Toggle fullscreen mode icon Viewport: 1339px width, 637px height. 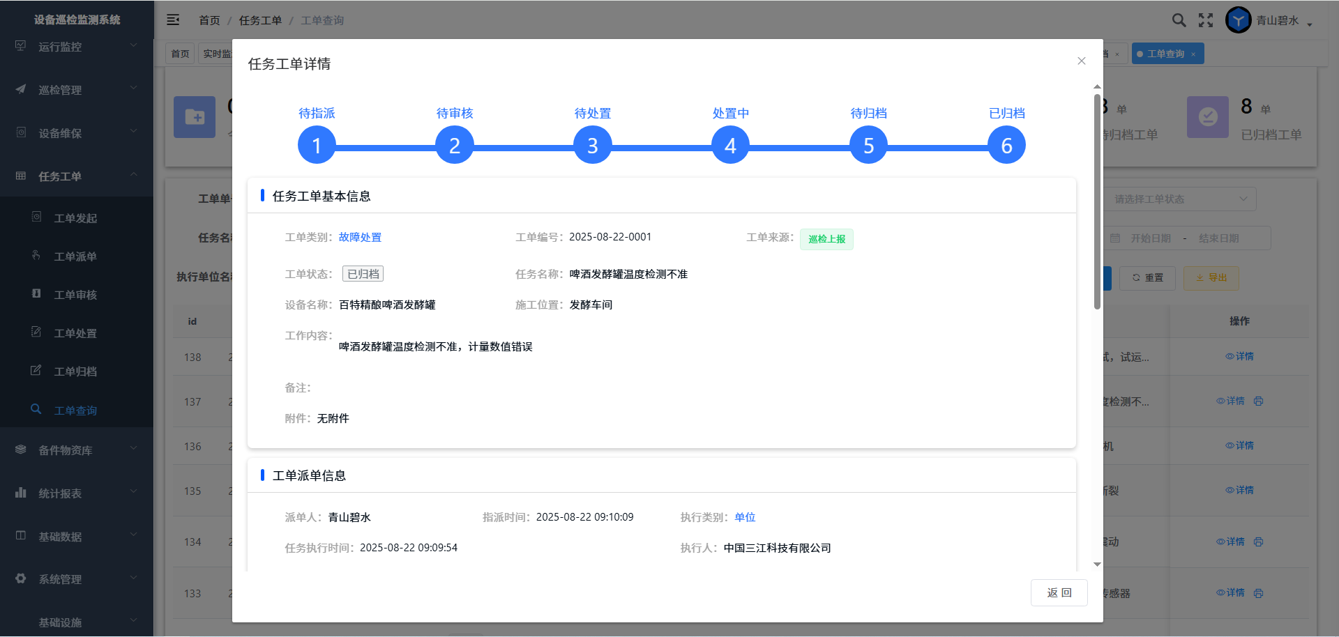1206,20
